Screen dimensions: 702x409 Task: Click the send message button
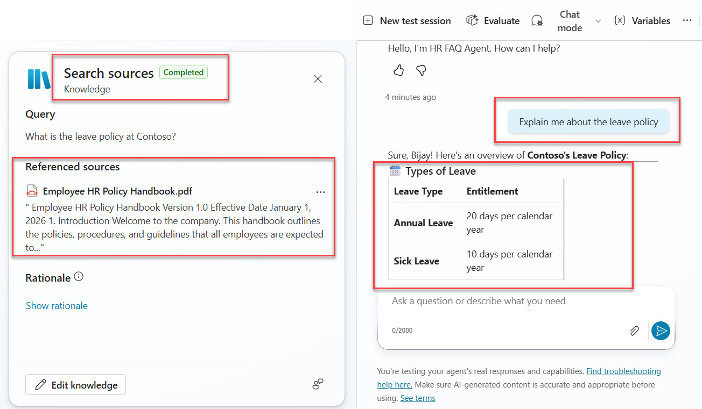(661, 331)
